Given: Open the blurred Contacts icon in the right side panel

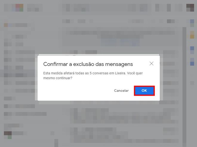Looking at the screenshot, I should pos(192,62).
